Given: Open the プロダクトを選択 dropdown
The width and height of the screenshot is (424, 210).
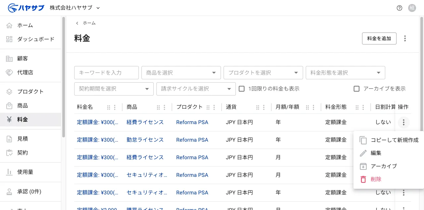Looking at the screenshot, I should pos(263,73).
